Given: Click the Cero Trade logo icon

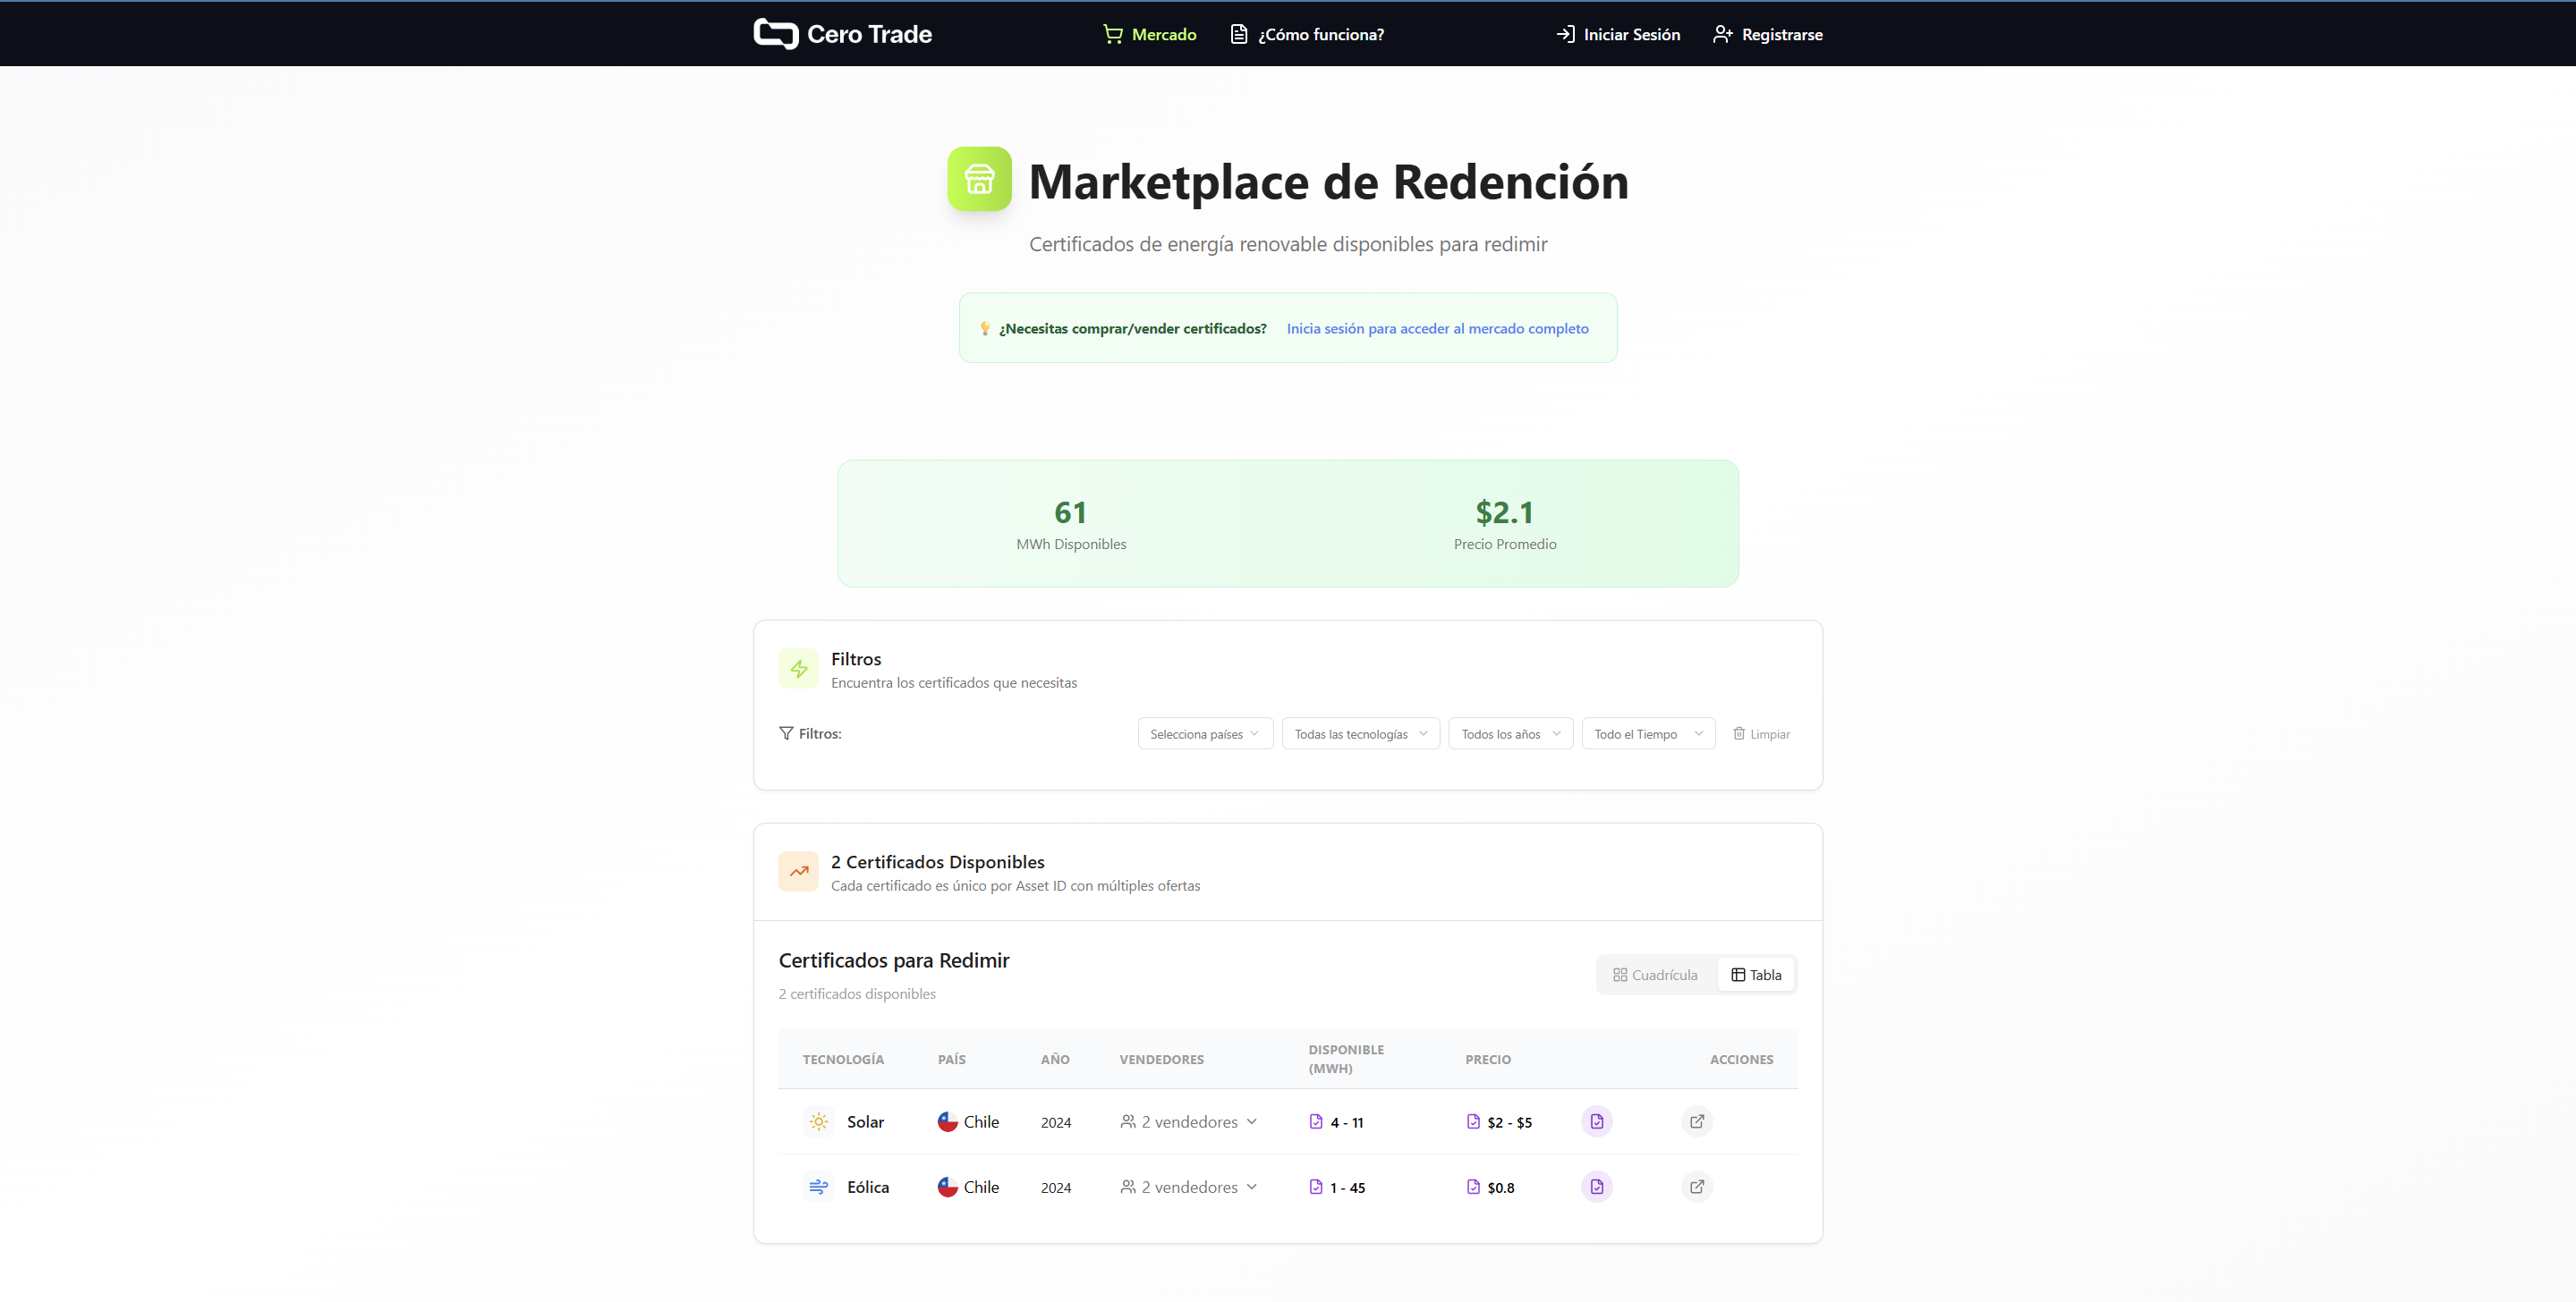Looking at the screenshot, I should coord(775,33).
